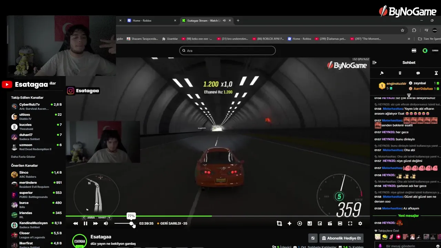Viewport: 441px width, 248px height.
Task: Focus the Ara search field
Action: [227, 51]
